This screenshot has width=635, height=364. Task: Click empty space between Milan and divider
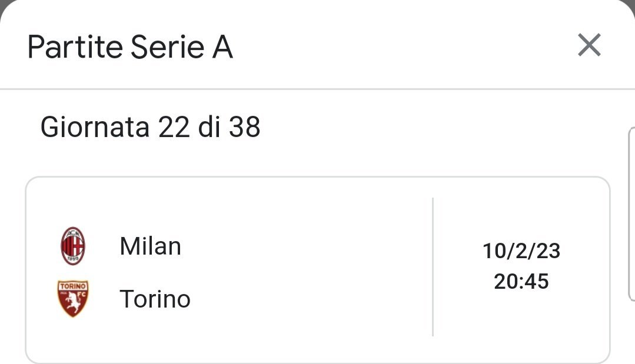click(306, 246)
